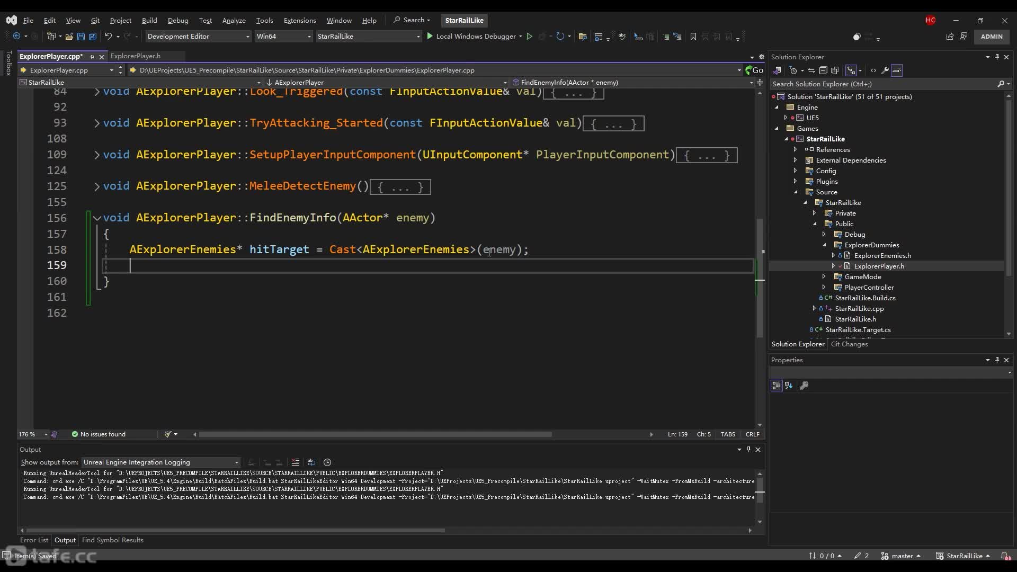Click the Toggle Bookmark icon
Viewport: 1017px width, 572px height.
coord(693,37)
